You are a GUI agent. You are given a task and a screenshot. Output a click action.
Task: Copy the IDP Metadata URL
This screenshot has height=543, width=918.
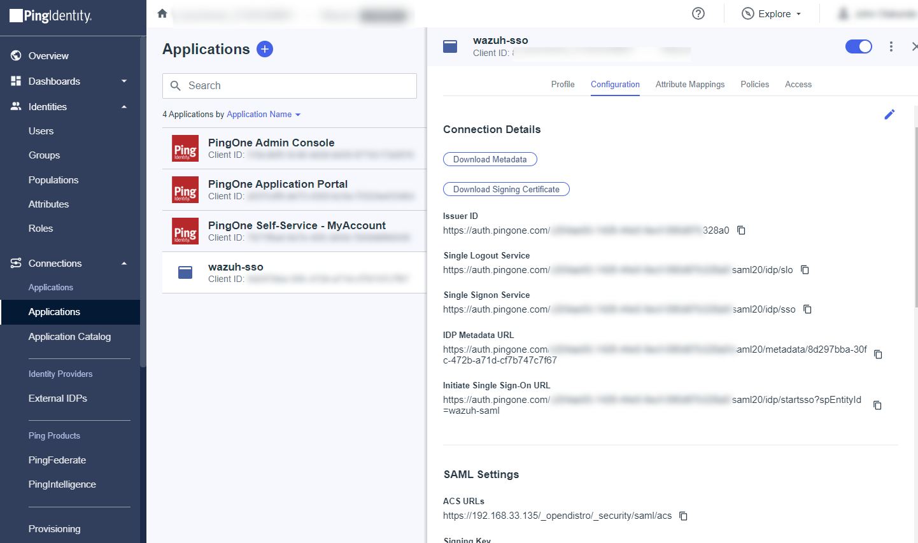[878, 355]
